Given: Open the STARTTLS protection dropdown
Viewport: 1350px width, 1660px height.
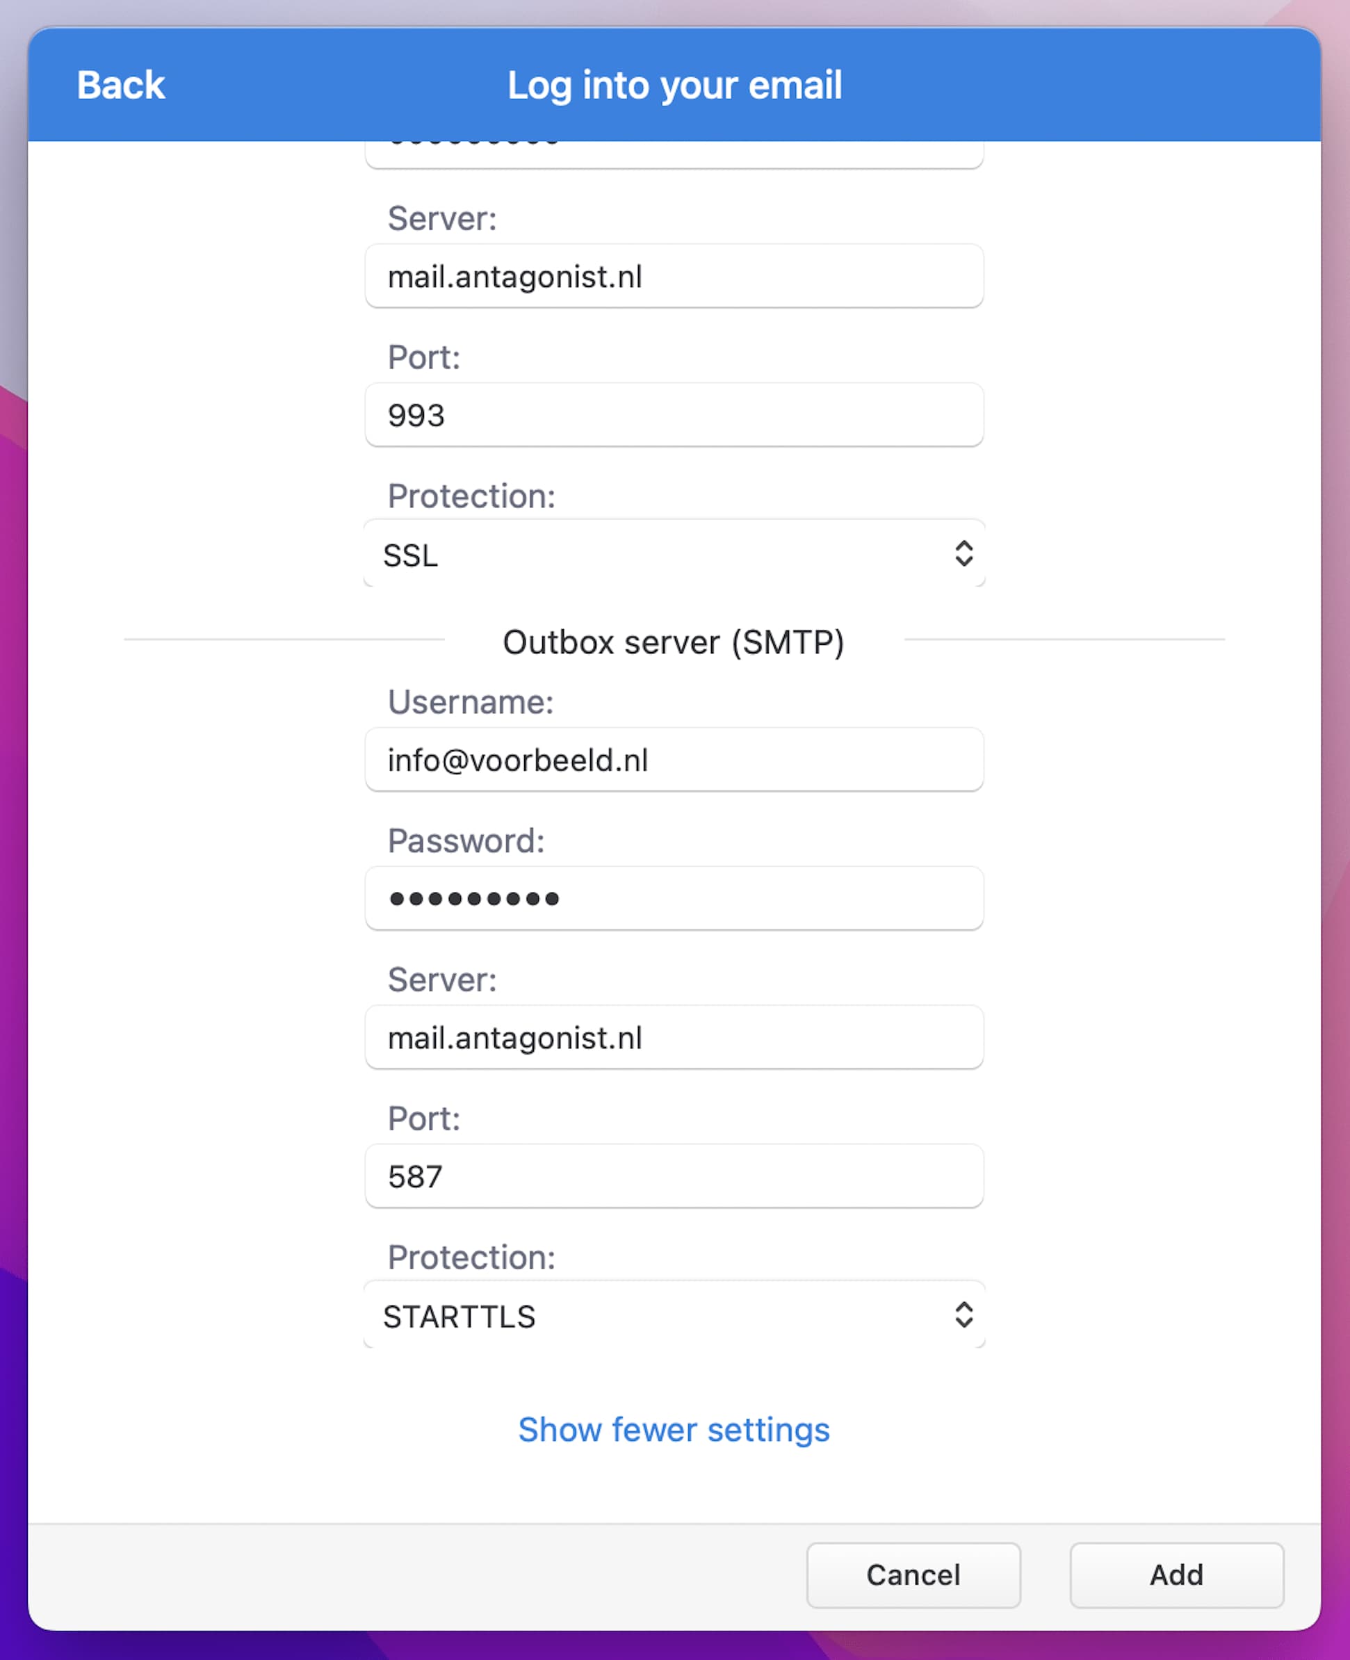Looking at the screenshot, I should [674, 1315].
